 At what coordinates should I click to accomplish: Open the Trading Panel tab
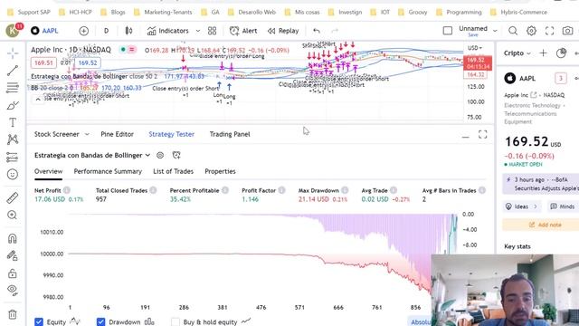[x=230, y=134]
